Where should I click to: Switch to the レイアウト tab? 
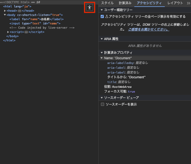175,3
